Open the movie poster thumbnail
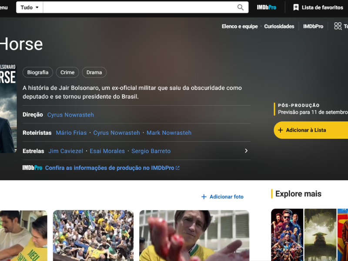Viewport: 348px width, 261px height. coord(8,109)
